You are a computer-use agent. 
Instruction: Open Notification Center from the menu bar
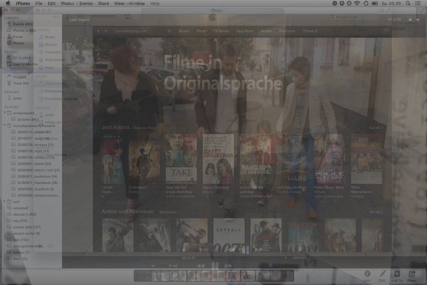[417, 3]
